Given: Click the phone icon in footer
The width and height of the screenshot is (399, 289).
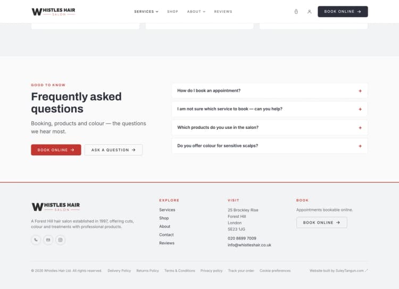Looking at the screenshot, I should pyautogui.click(x=36, y=240).
